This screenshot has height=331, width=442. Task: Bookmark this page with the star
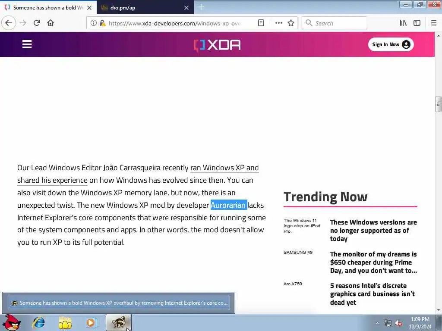point(291,23)
